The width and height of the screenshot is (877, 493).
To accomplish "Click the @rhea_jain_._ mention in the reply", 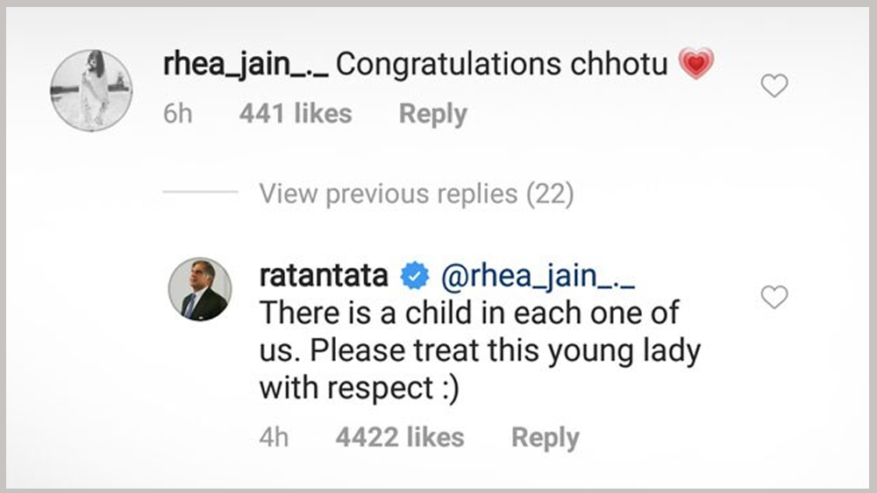I will [x=537, y=277].
